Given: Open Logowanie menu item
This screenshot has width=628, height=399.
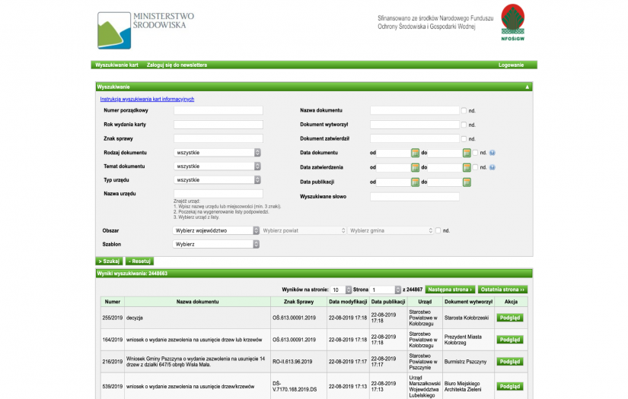Looking at the screenshot, I should tap(511, 65).
